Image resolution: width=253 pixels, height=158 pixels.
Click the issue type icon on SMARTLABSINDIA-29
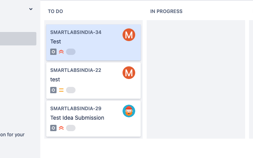53,128
